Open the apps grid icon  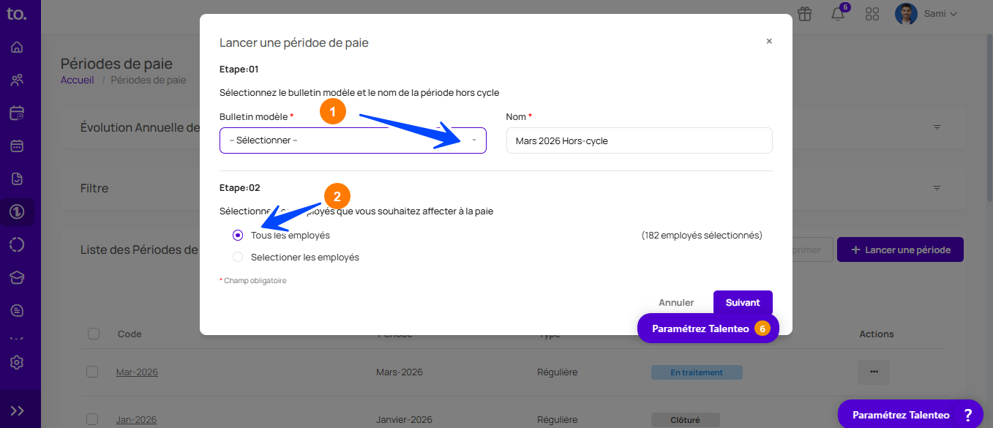pyautogui.click(x=872, y=14)
